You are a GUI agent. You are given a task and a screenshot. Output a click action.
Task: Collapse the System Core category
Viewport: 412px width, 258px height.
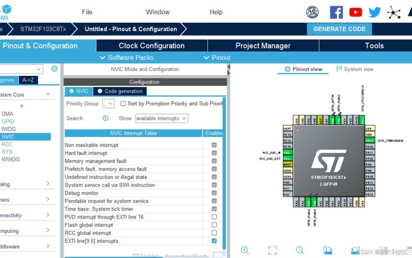(x=48, y=94)
